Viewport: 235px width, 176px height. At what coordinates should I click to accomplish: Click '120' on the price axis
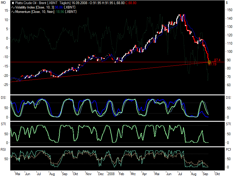[x=230, y=35]
